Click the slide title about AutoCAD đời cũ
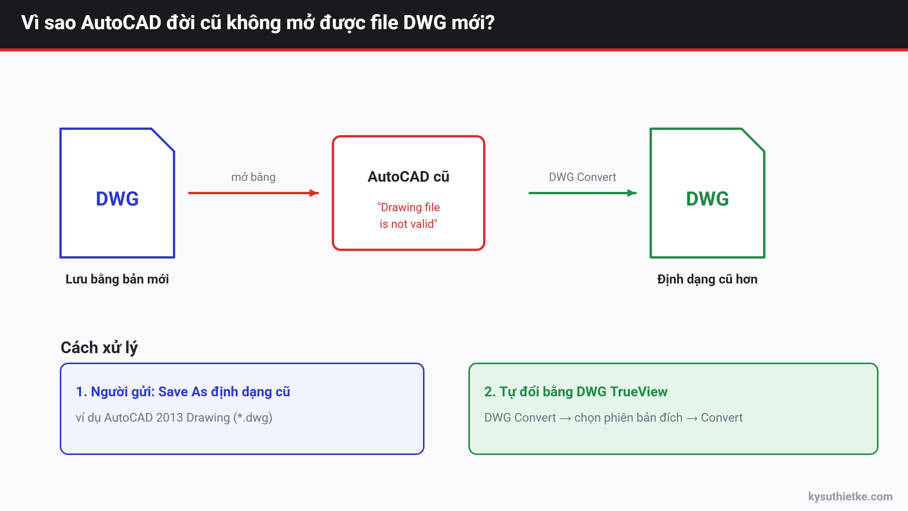 coord(258,23)
